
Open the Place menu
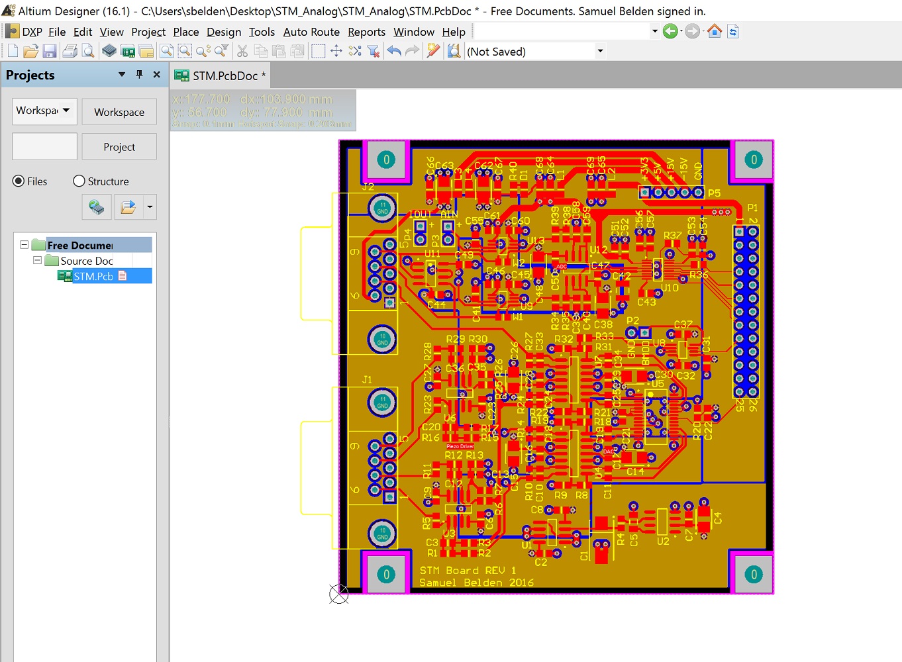[x=186, y=32]
